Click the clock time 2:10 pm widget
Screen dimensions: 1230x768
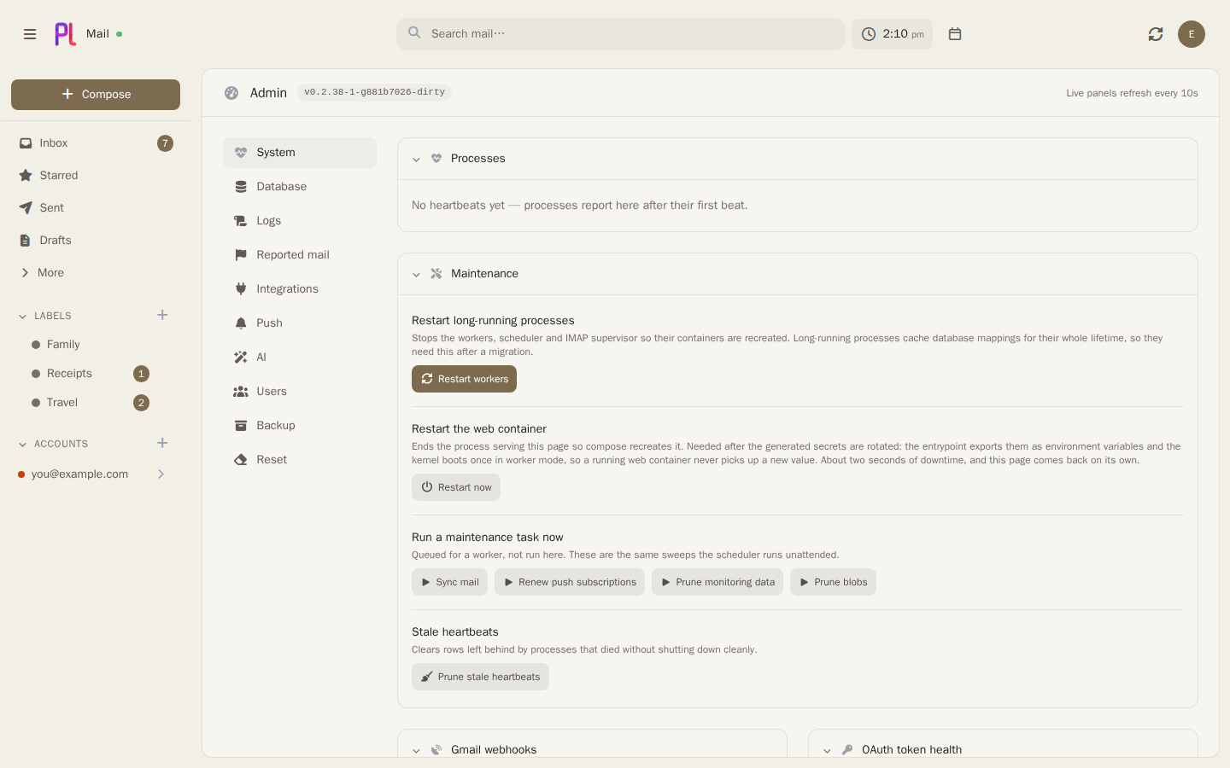[x=892, y=34]
